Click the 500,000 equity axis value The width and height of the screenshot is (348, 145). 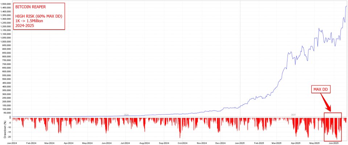tap(7, 79)
